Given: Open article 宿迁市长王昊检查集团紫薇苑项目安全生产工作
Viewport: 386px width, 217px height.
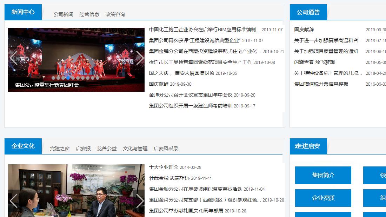Looking at the screenshot, I should tap(200, 62).
